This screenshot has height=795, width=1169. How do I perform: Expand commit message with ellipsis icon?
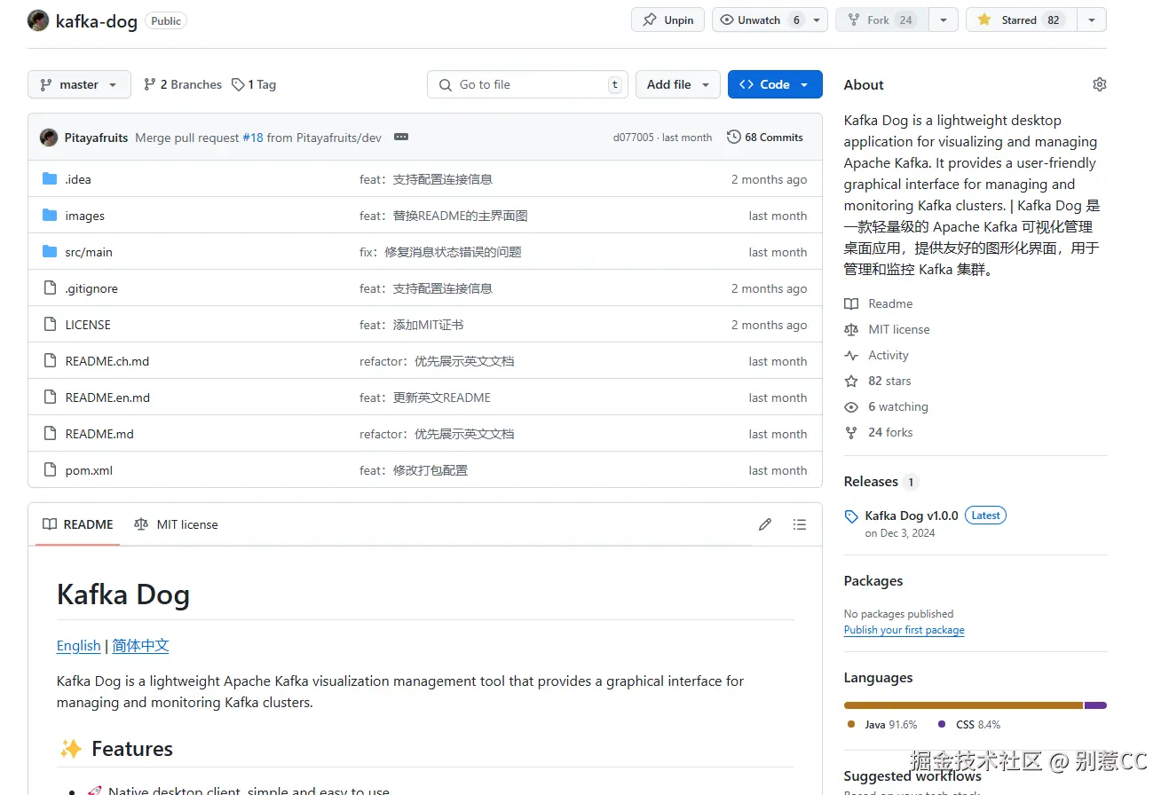[401, 138]
